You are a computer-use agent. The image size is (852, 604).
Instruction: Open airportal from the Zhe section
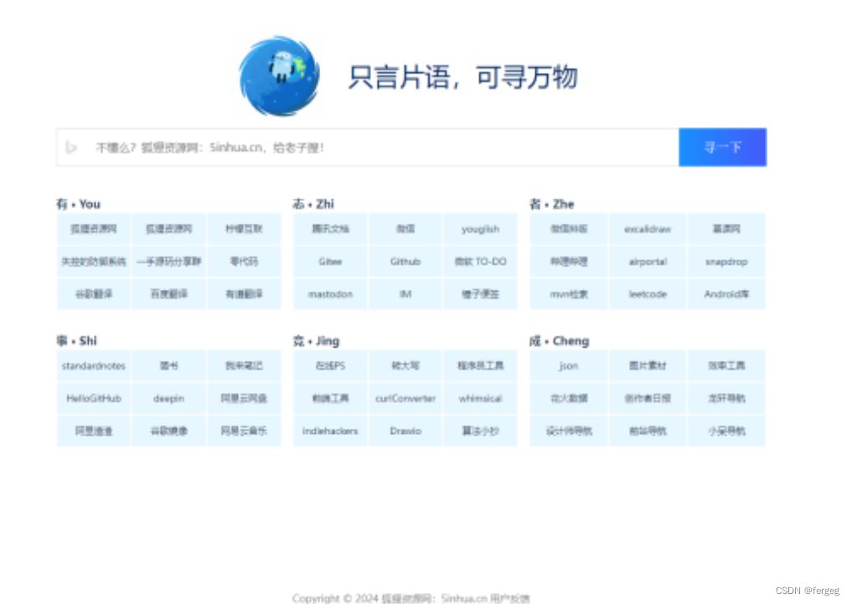coord(646,261)
